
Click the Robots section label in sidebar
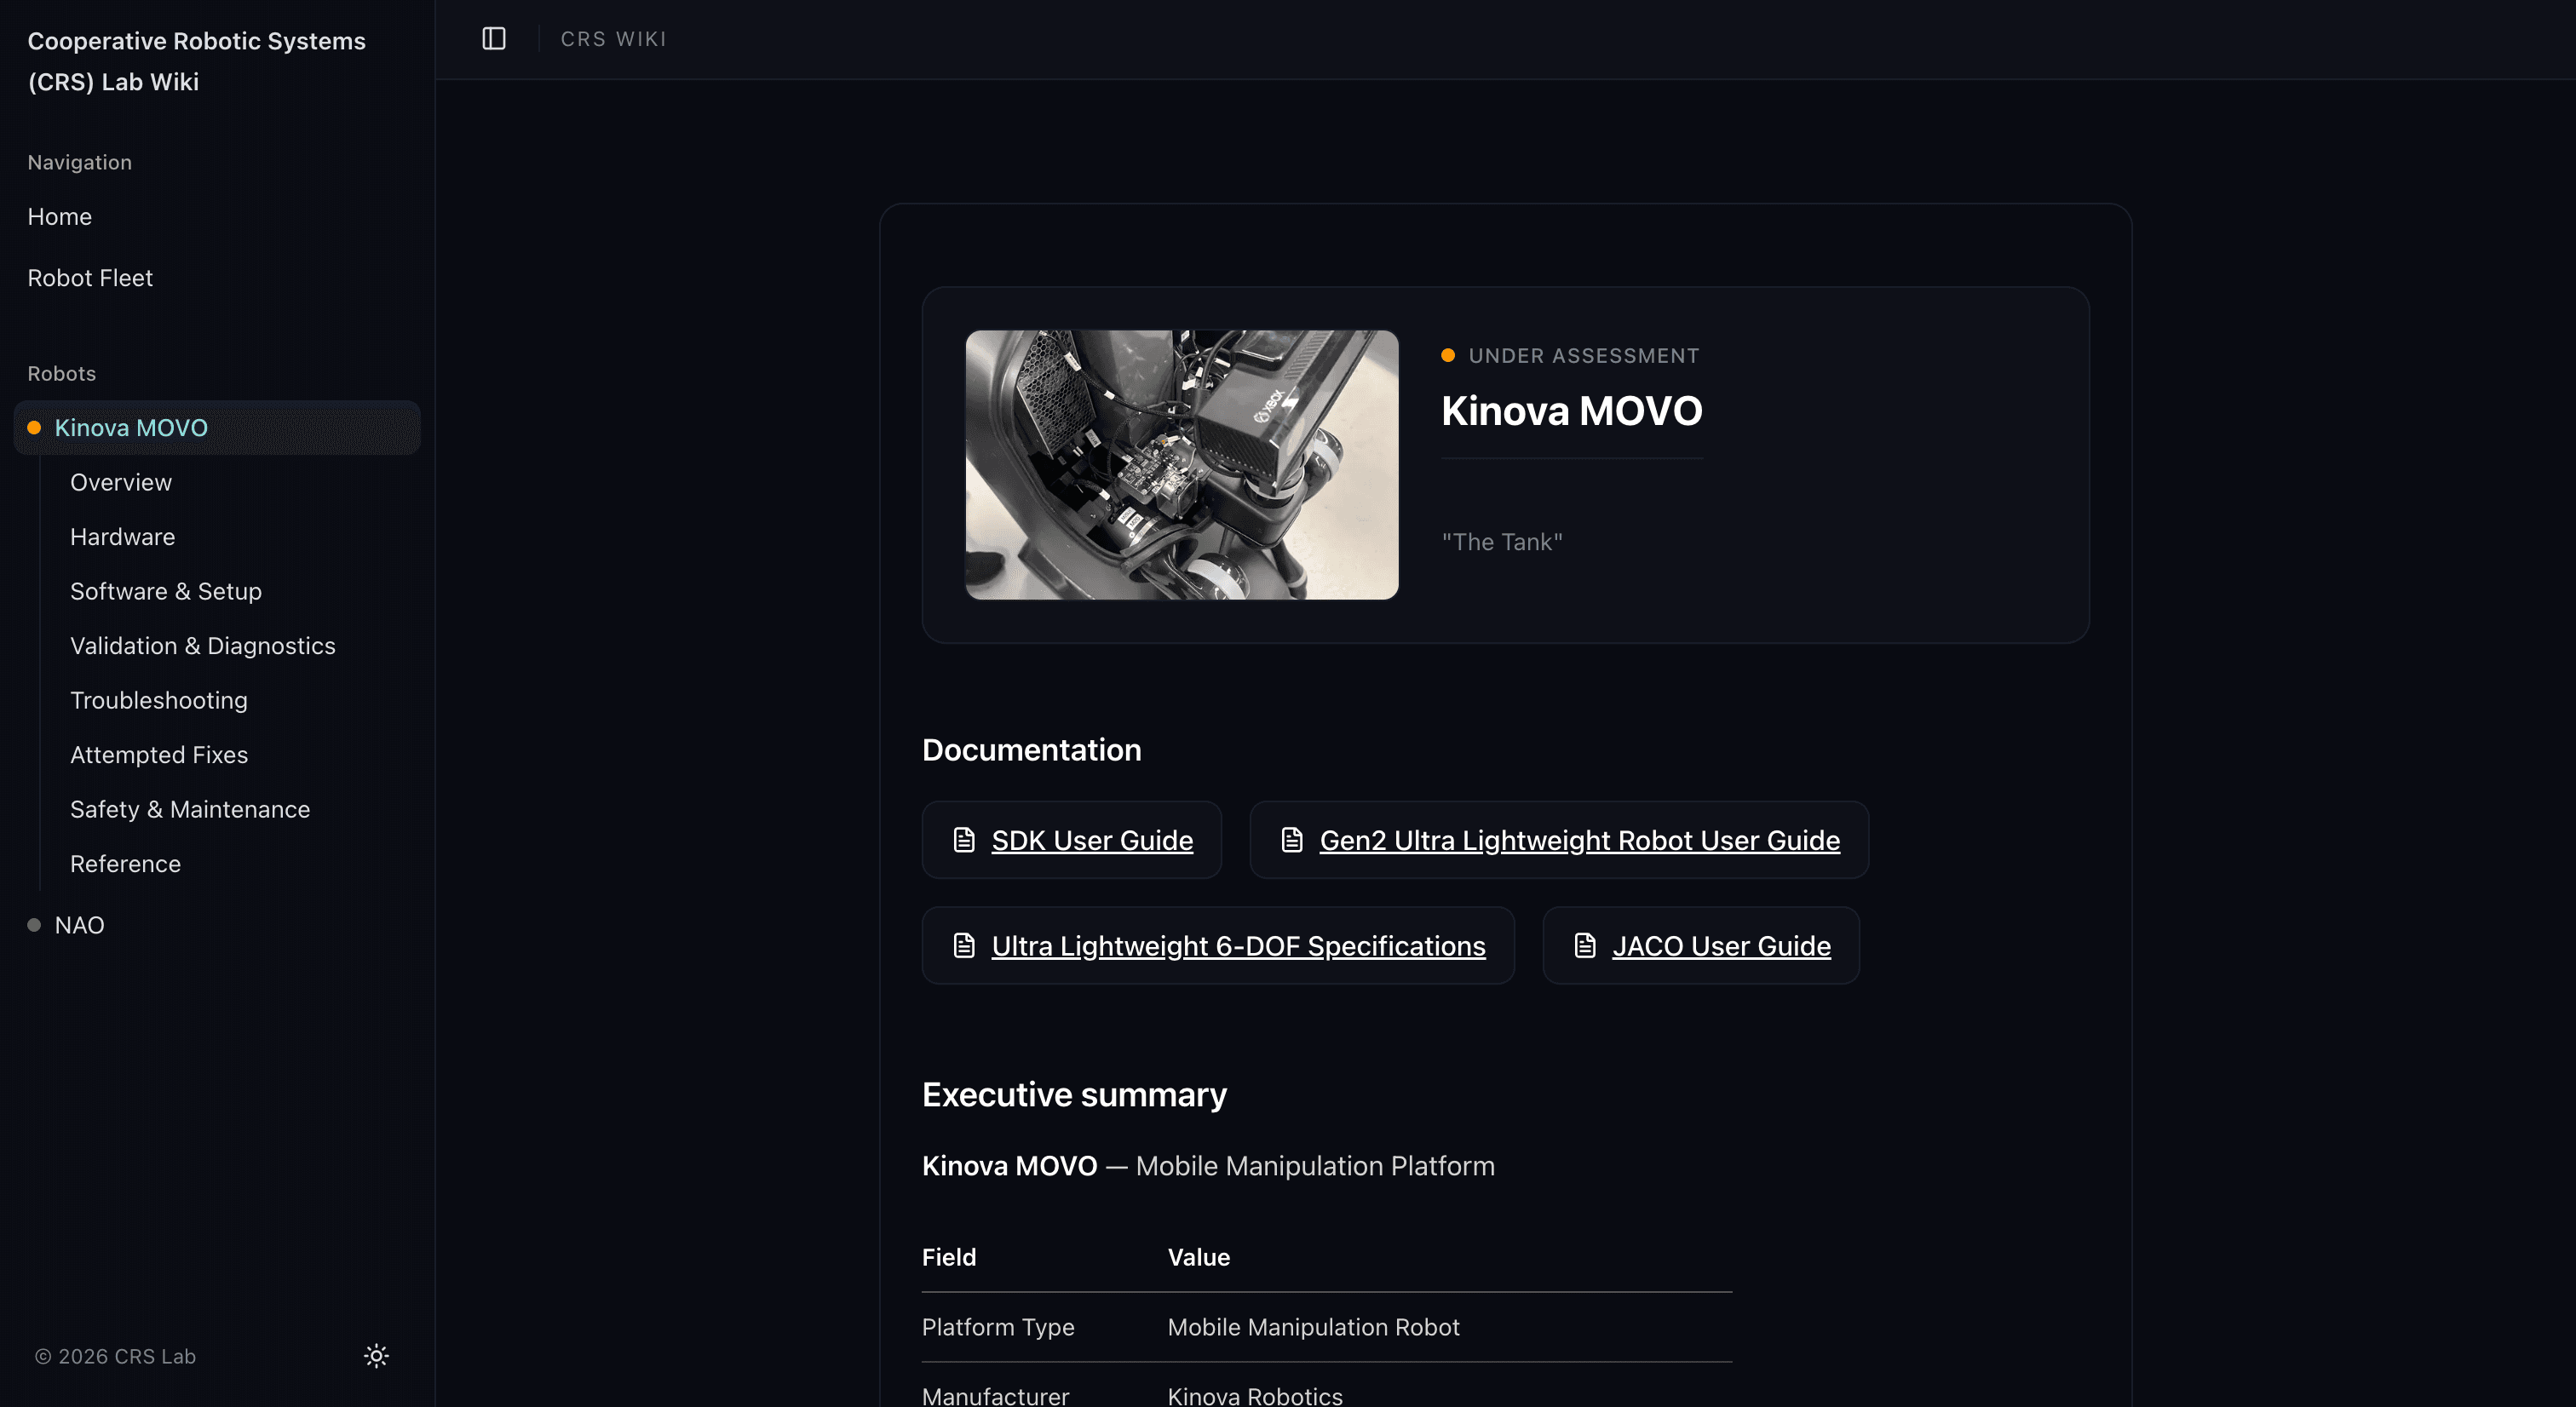pos(62,374)
